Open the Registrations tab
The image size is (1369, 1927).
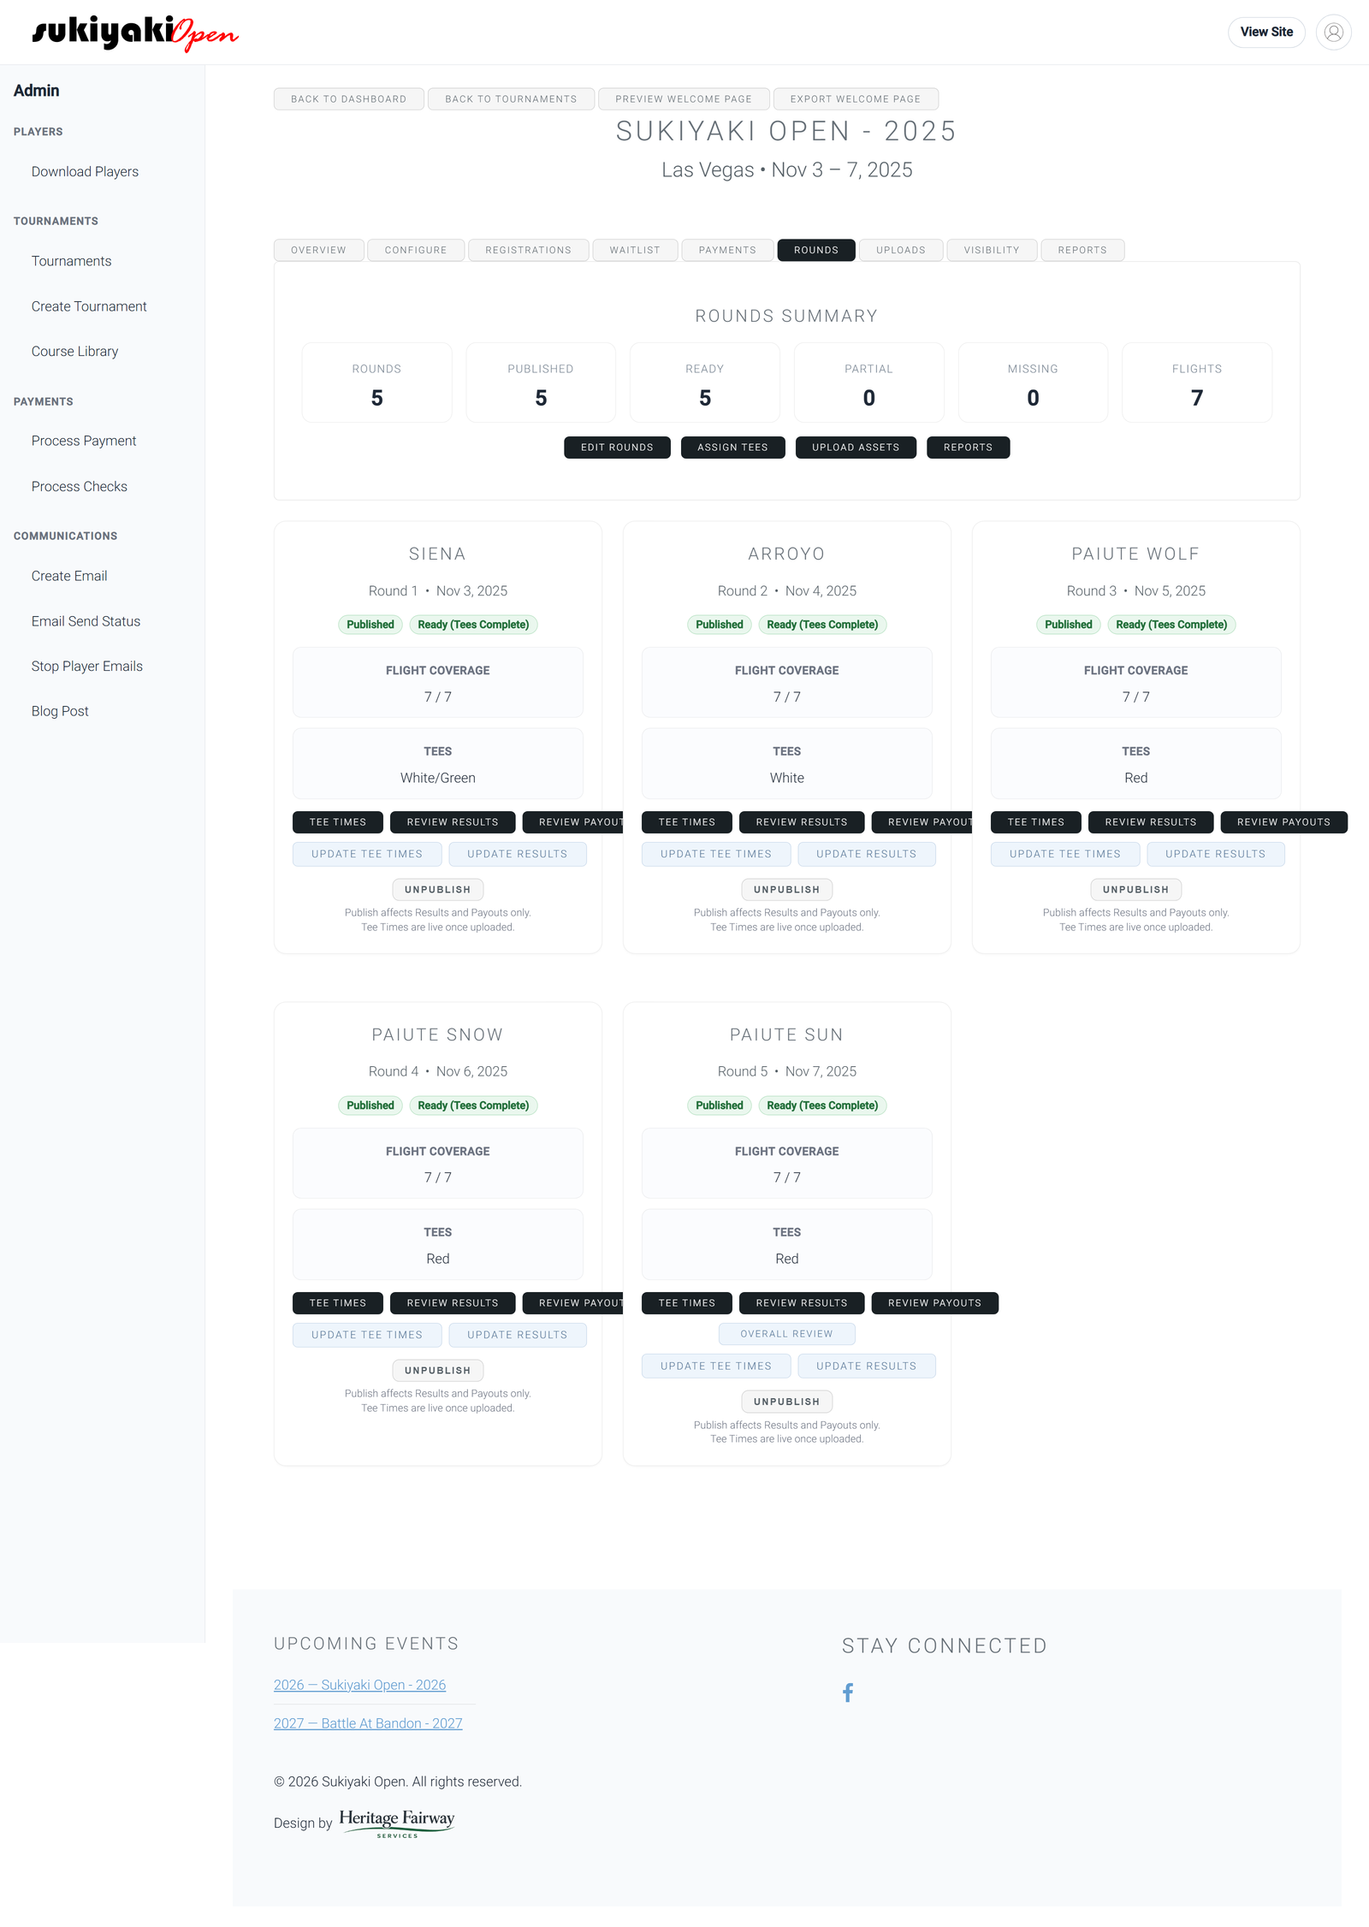click(528, 250)
